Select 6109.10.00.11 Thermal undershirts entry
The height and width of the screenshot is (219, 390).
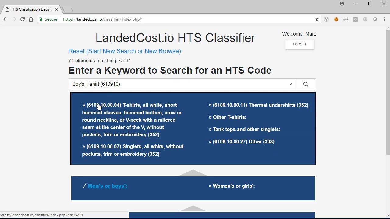point(258,105)
